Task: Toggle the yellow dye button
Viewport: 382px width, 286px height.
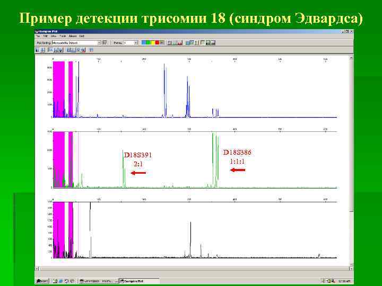Action: pos(153,43)
